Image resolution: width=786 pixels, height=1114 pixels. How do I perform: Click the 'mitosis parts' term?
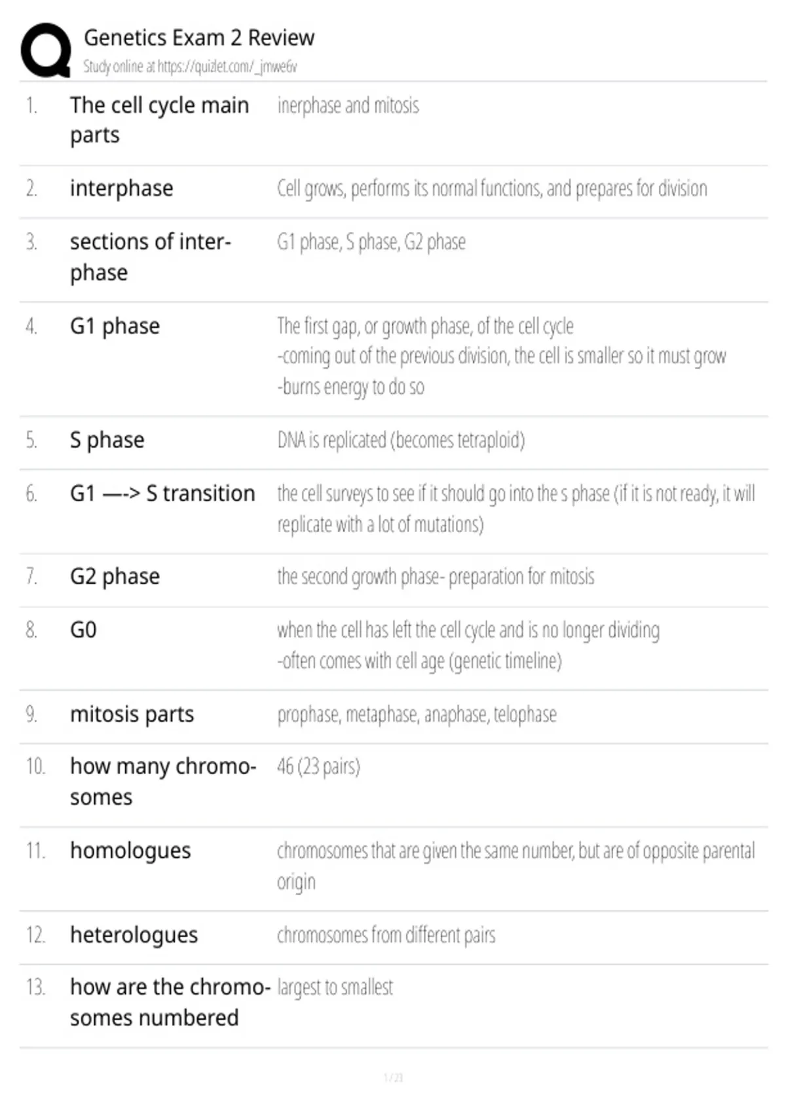132,714
